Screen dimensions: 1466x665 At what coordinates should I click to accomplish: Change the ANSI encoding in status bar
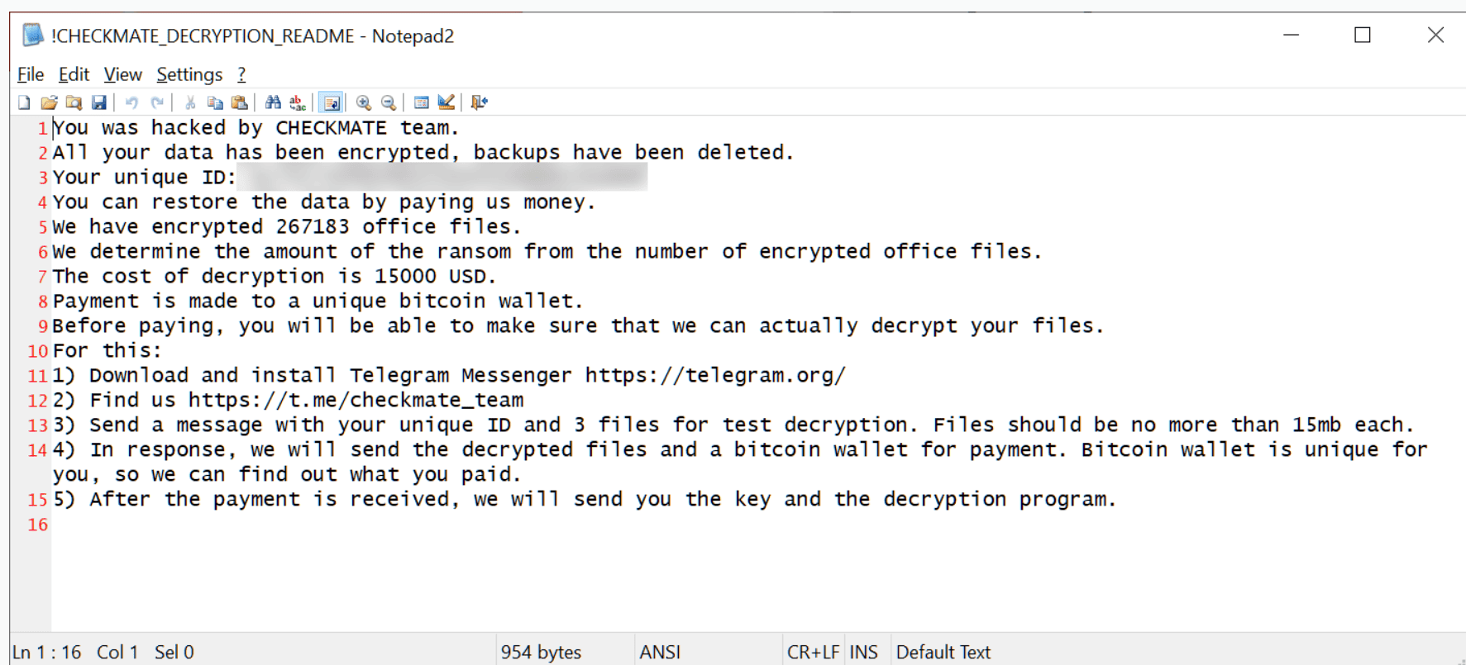pyautogui.click(x=660, y=652)
